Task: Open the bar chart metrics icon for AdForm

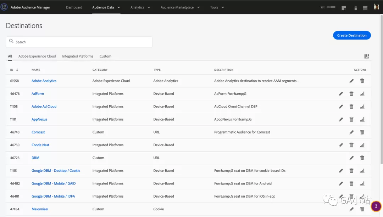Action: [362, 94]
